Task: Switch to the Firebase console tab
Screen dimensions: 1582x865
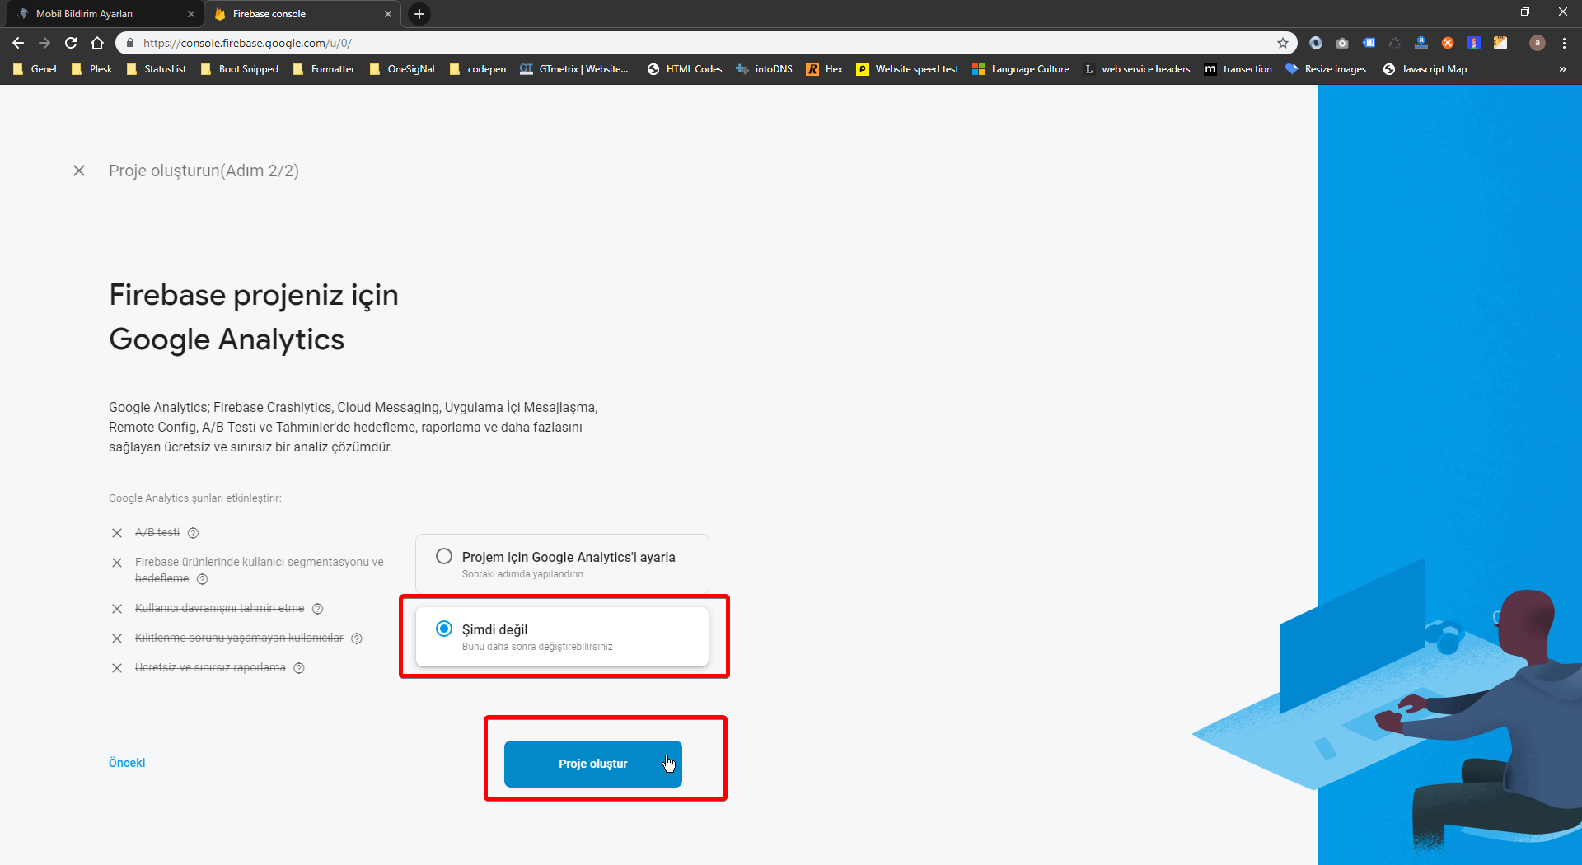Action: 302,14
